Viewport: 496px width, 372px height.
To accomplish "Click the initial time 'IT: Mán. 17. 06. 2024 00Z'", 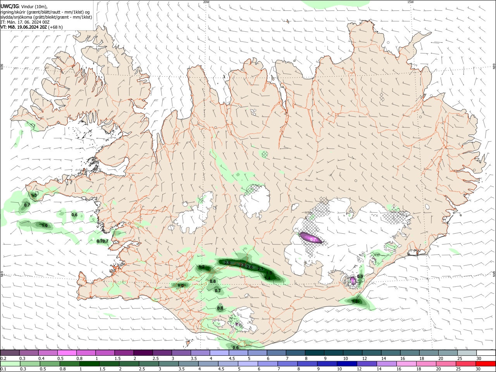I will 25,22.
